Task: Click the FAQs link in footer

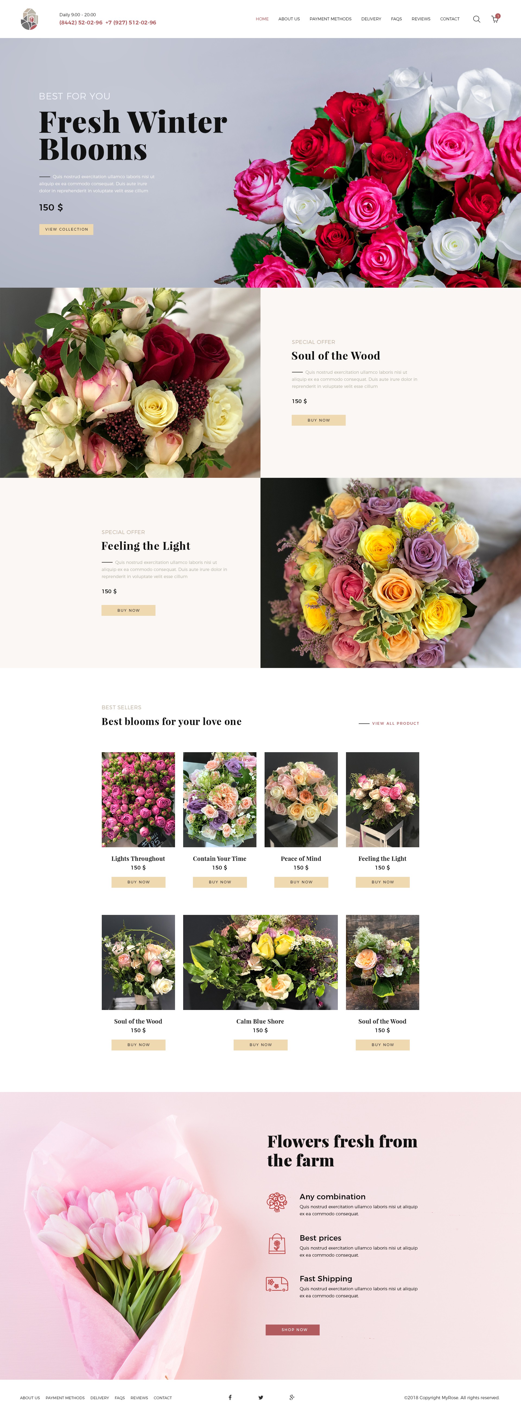Action: coord(120,1398)
